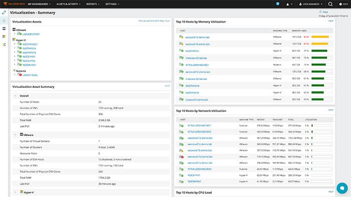Viewport: 351px width, 197px height.
Task: Click the '173 running, 208 total' value
Action: click(x=111, y=108)
